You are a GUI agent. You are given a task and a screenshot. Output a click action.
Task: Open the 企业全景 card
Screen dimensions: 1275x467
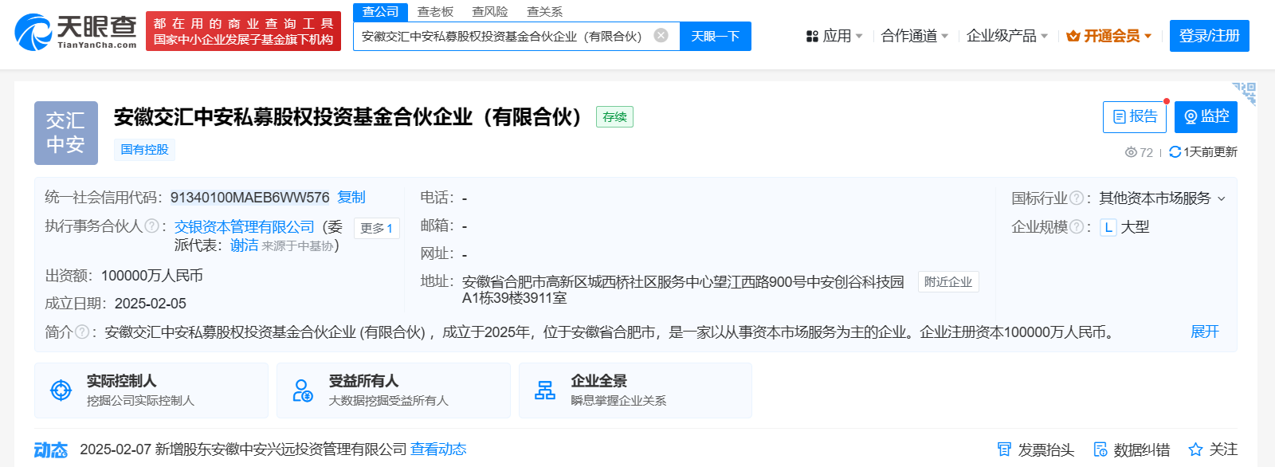[635, 390]
